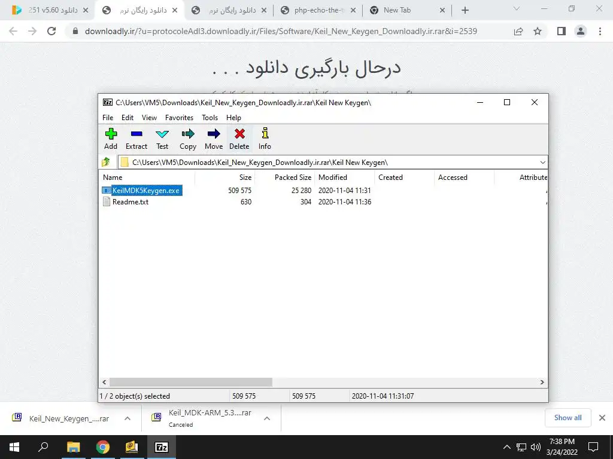
Task: Open the Edit menu
Action: [x=128, y=118]
